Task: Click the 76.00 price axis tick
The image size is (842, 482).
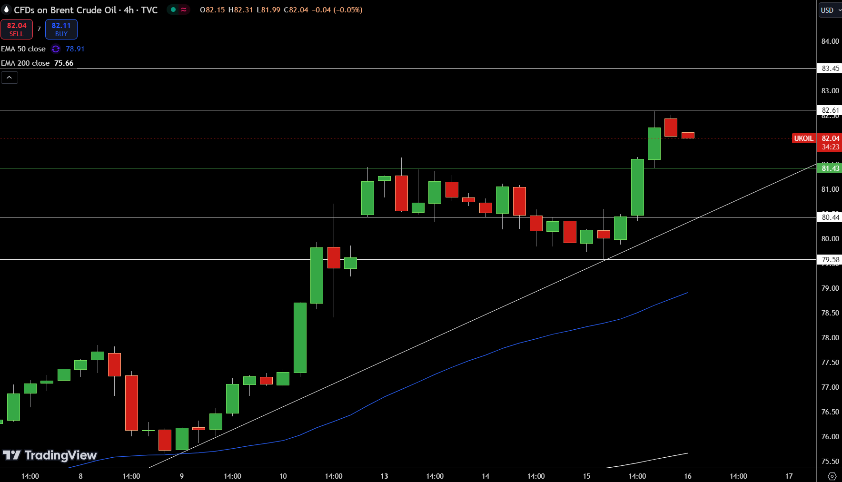Action: [830, 437]
